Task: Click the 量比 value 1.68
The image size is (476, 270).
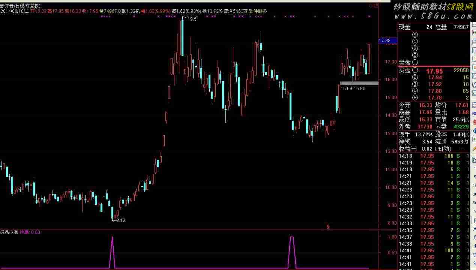Action: point(464,113)
